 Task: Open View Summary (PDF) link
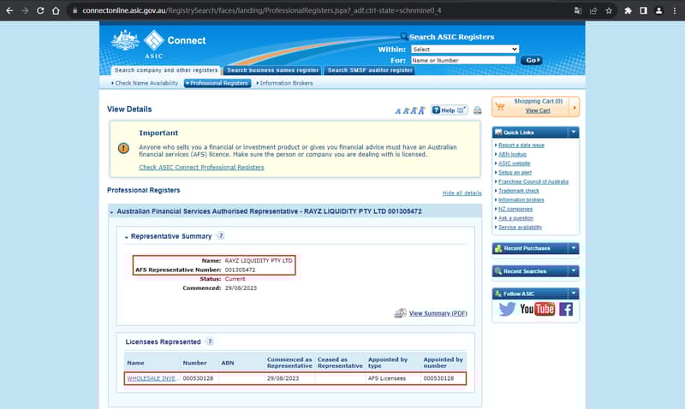click(x=438, y=313)
